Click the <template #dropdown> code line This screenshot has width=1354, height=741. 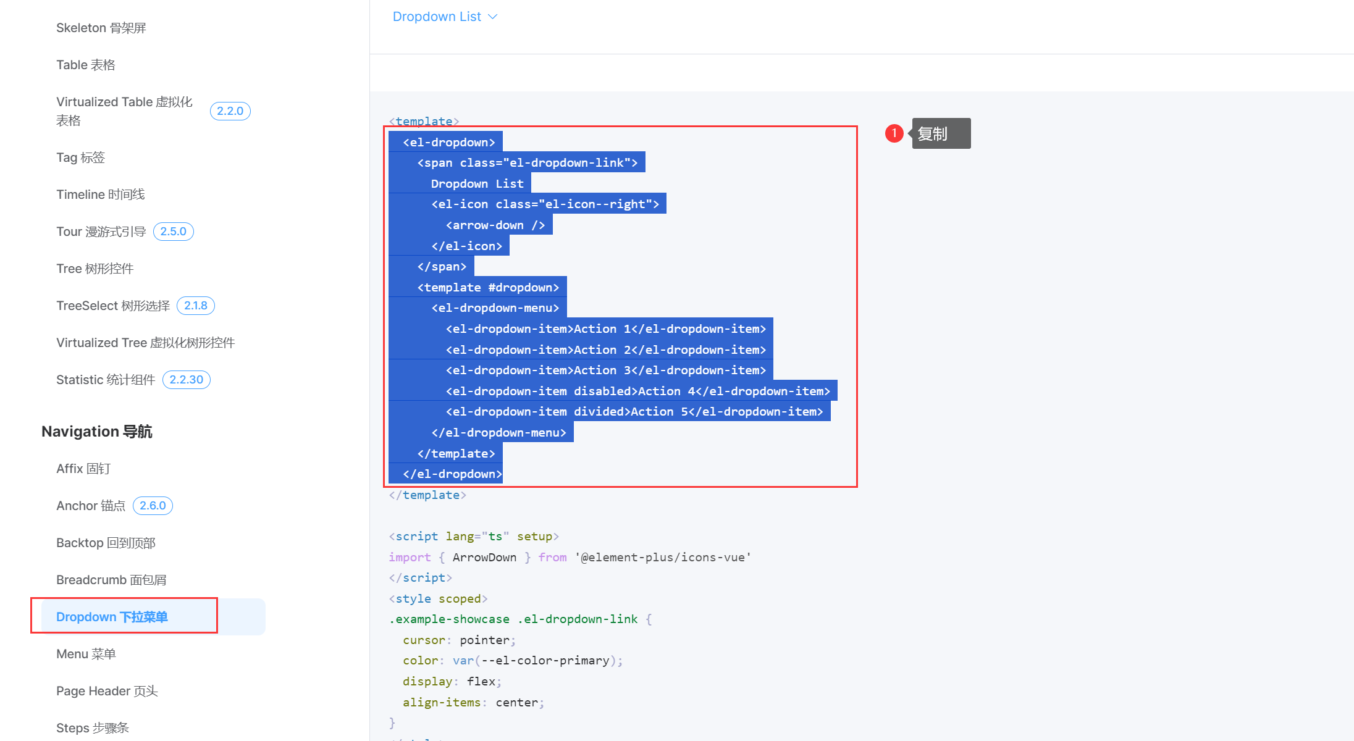click(x=488, y=287)
